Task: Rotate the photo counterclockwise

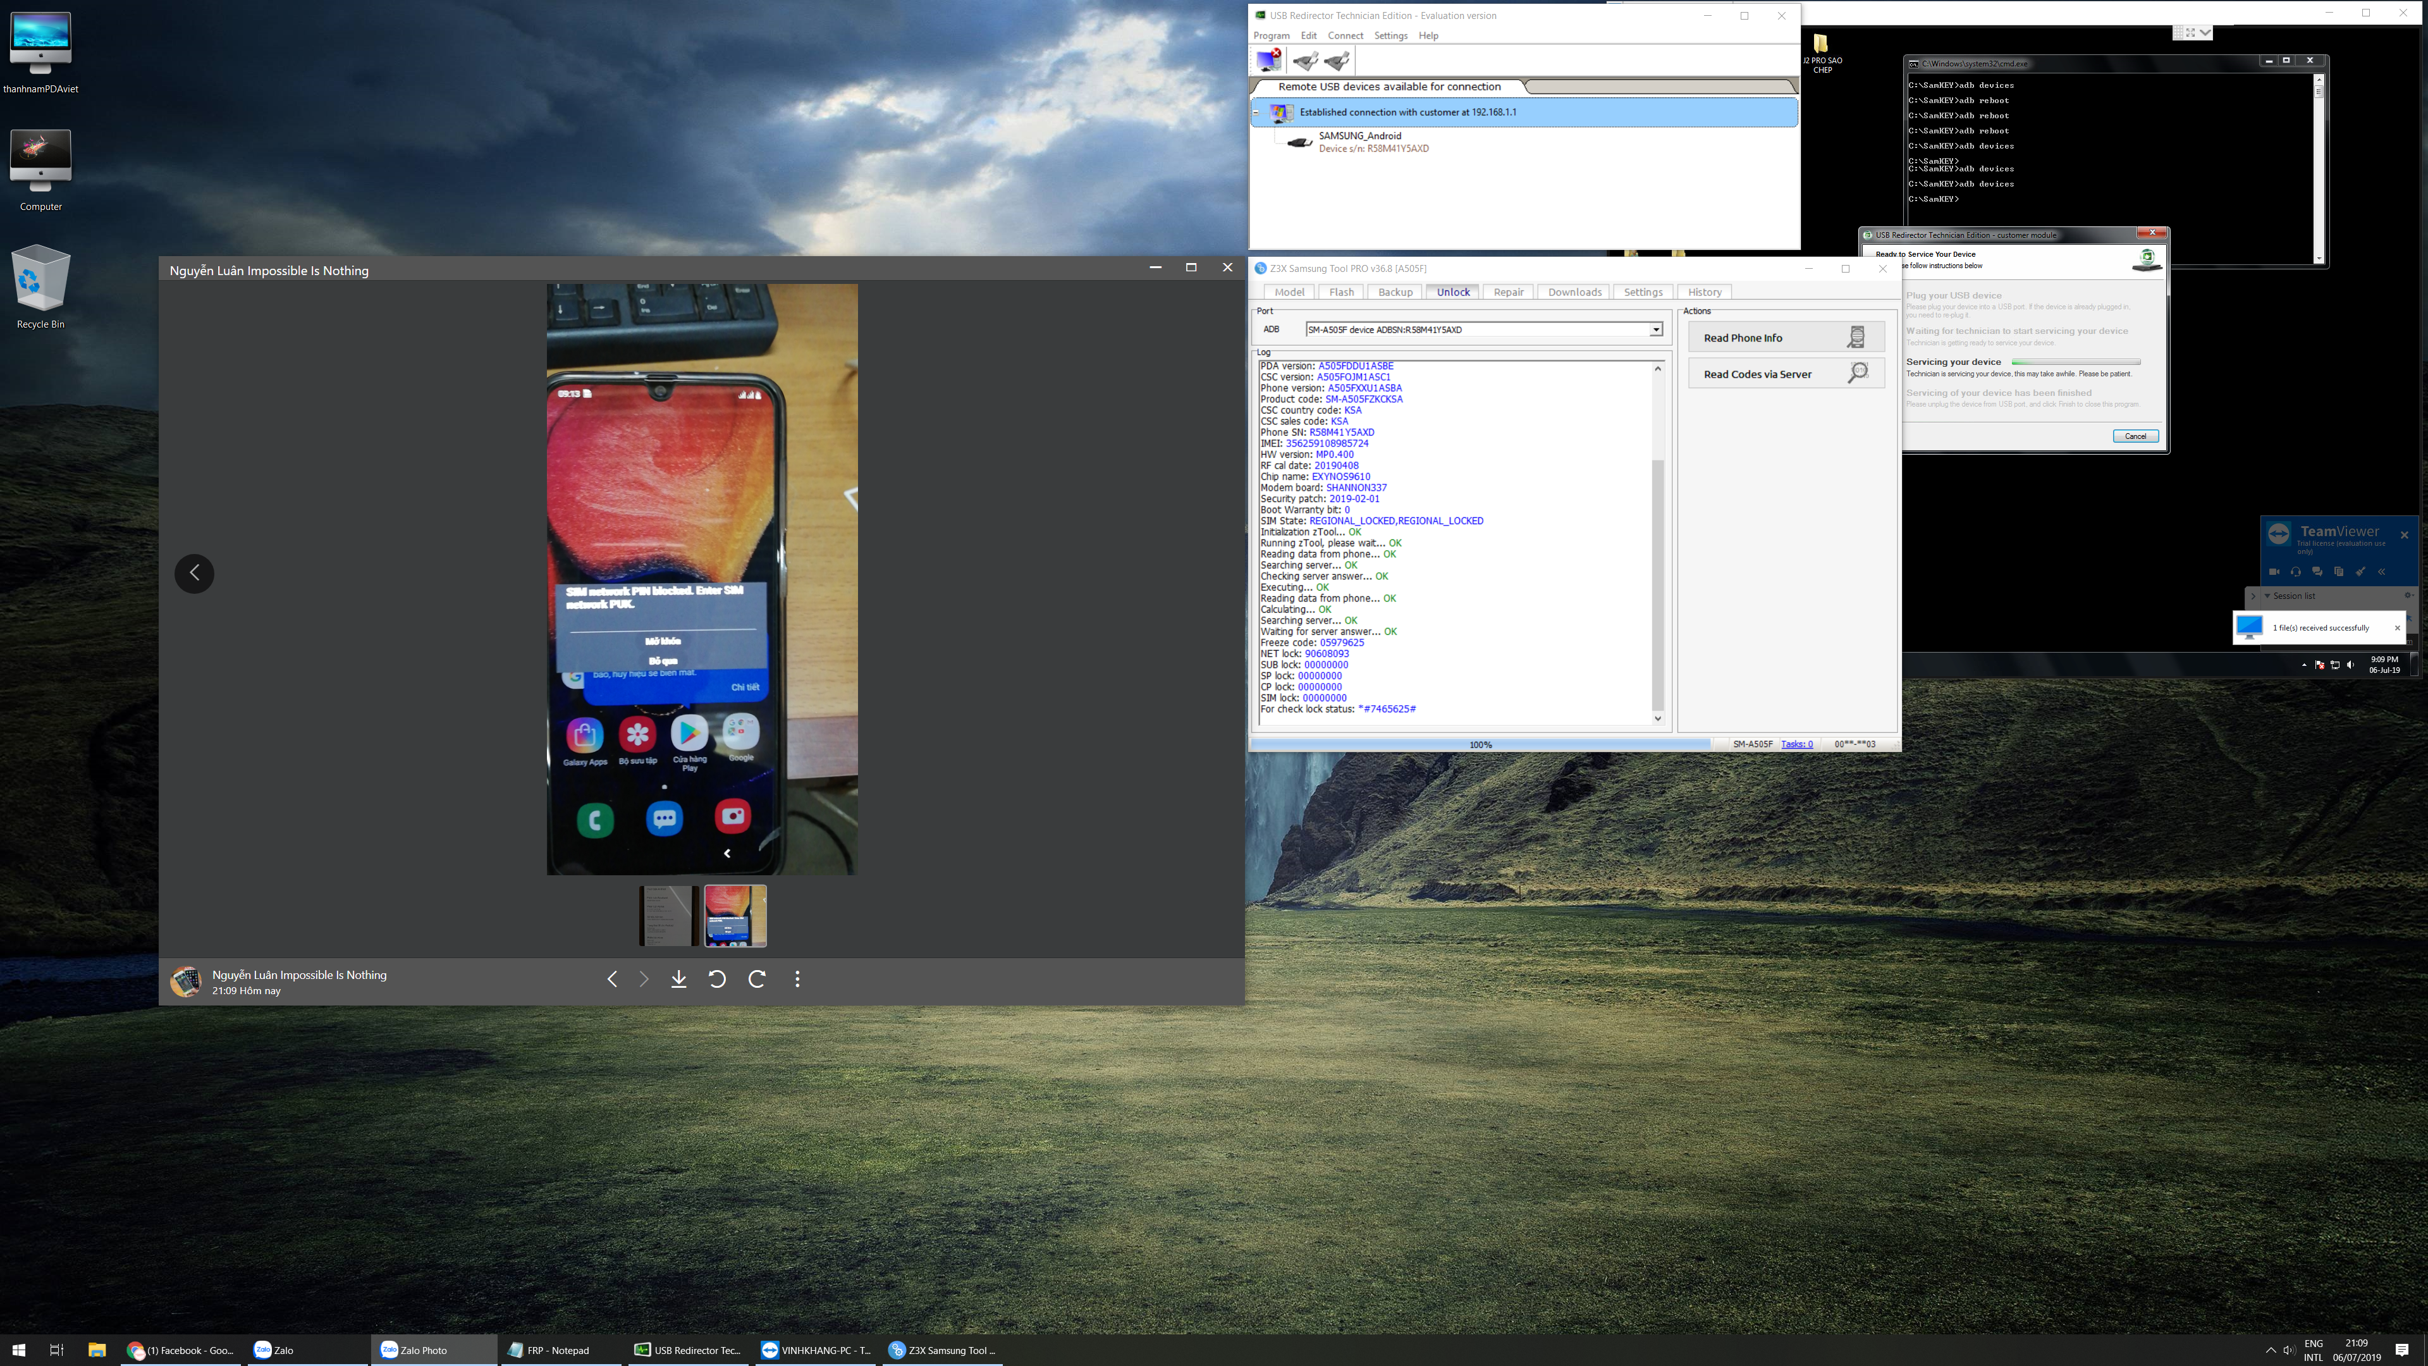Action: pos(716,980)
